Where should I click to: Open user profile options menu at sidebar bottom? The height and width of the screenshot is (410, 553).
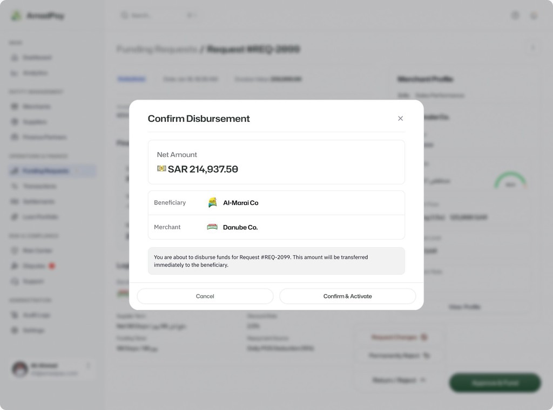tap(89, 366)
